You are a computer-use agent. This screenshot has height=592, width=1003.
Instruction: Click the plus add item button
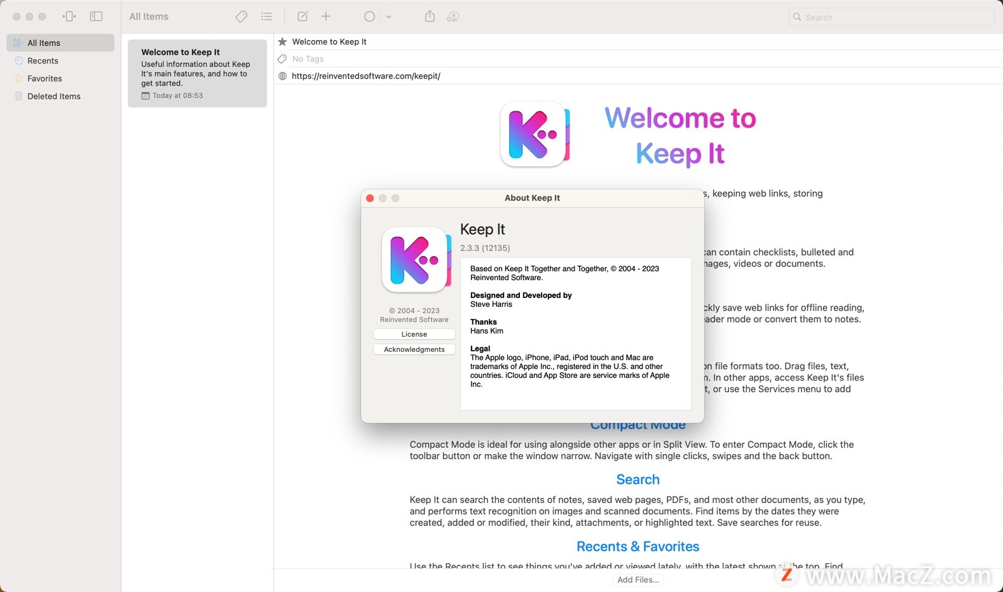326,17
